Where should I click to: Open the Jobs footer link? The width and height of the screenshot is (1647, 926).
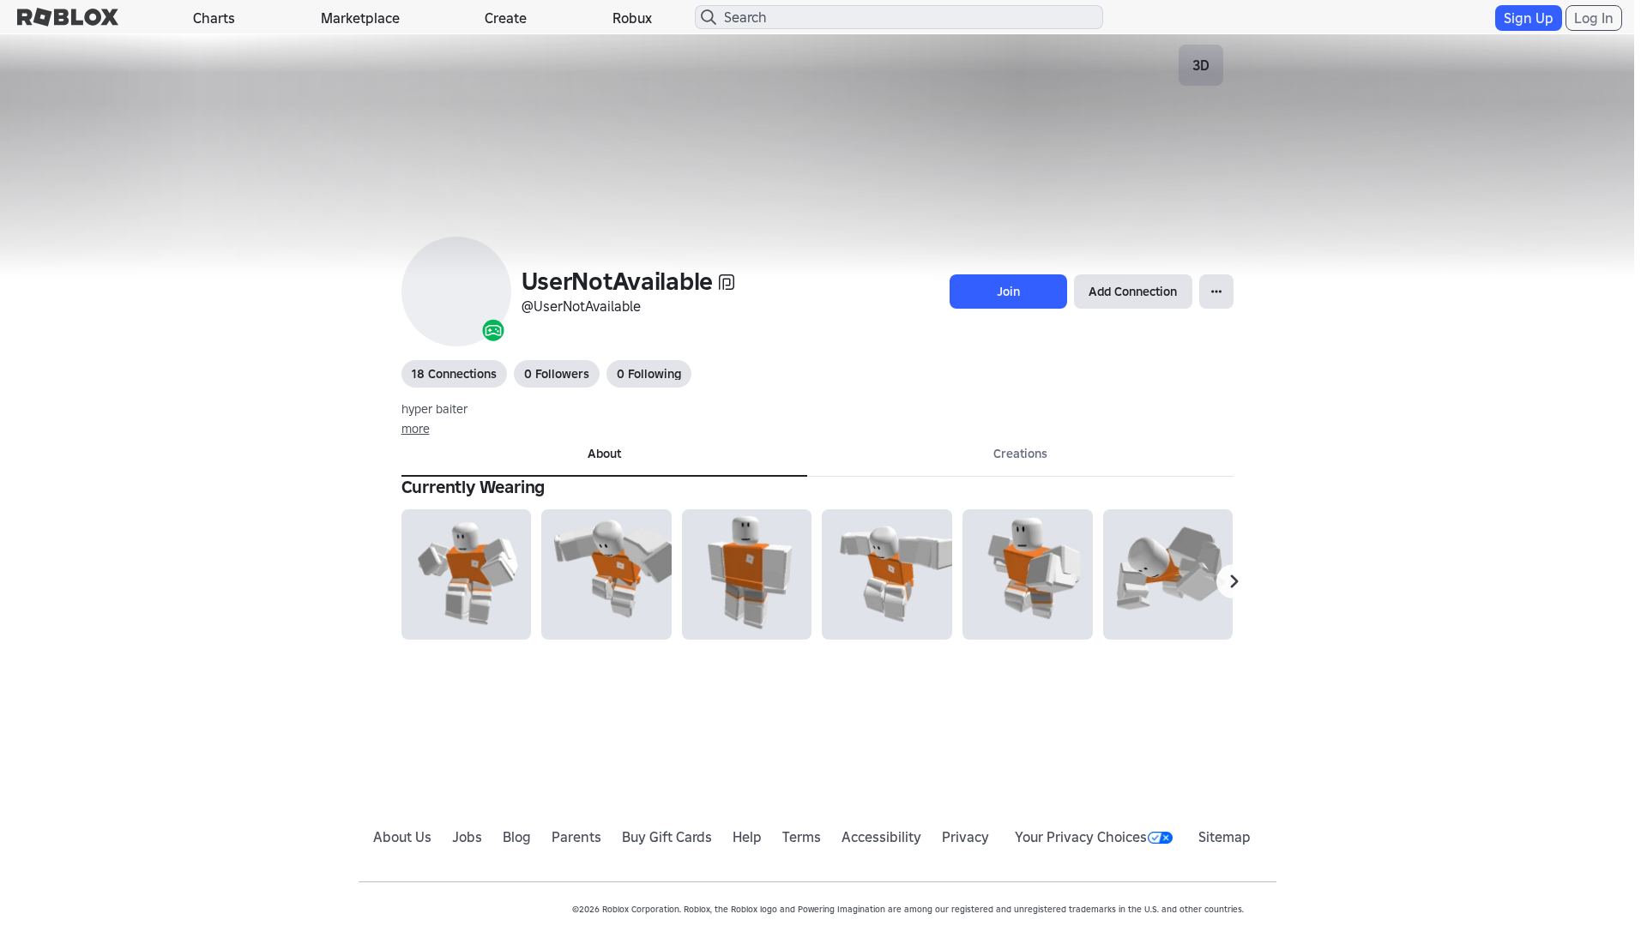tap(467, 837)
